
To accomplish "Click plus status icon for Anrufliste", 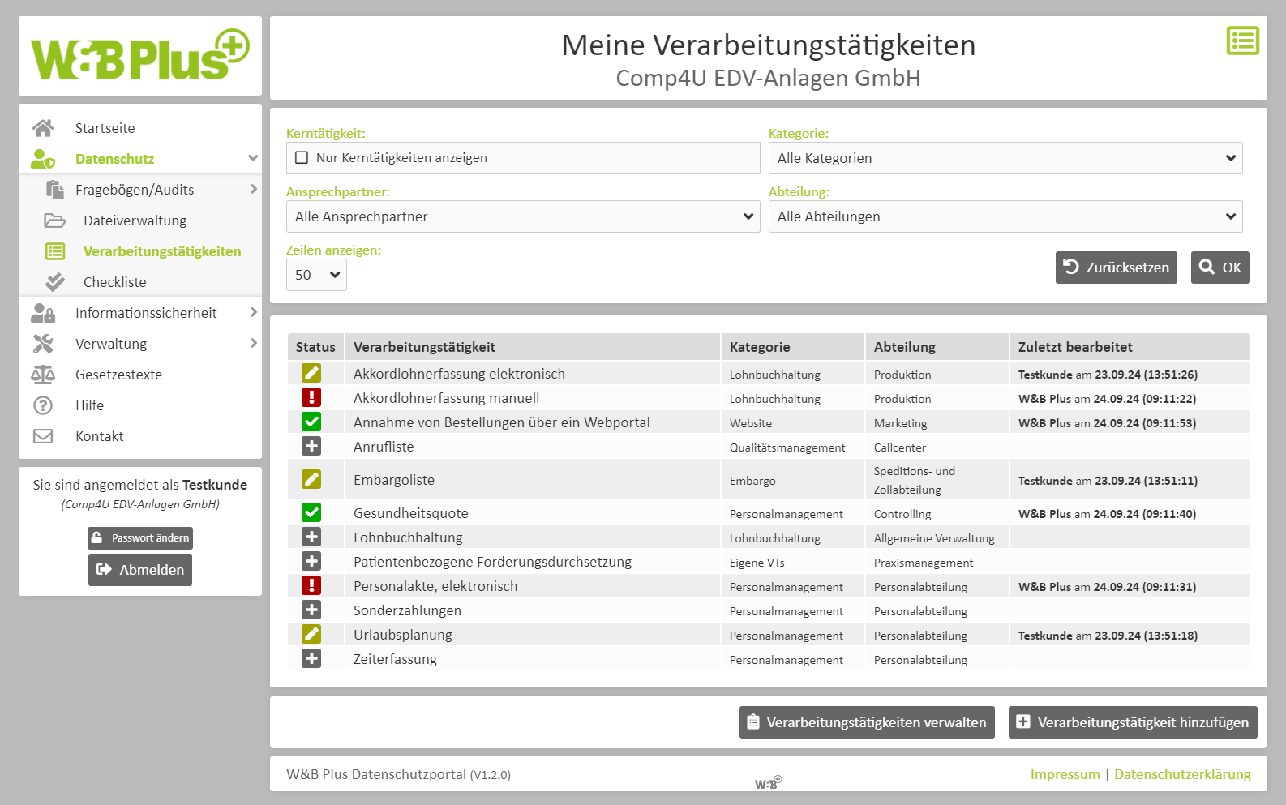I will coord(311,446).
